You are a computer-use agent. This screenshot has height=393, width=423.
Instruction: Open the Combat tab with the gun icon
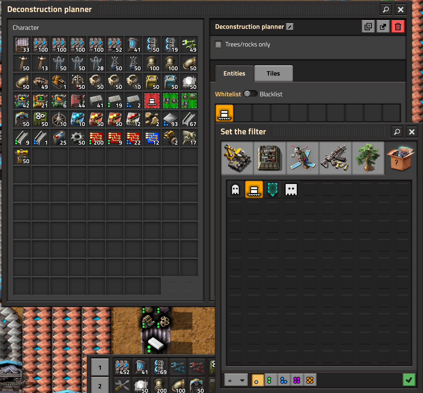coord(336,158)
